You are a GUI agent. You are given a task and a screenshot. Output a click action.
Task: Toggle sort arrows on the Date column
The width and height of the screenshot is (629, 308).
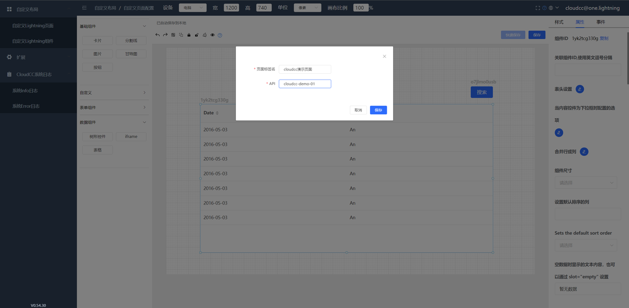pos(217,113)
